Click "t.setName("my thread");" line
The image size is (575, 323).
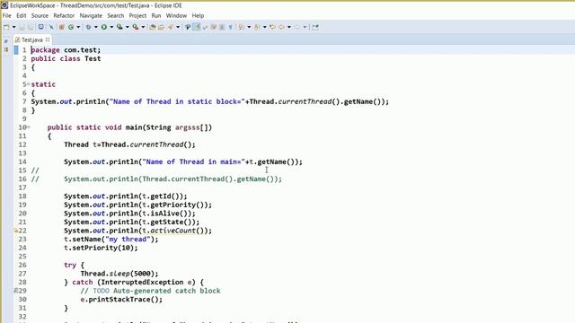pos(111,240)
